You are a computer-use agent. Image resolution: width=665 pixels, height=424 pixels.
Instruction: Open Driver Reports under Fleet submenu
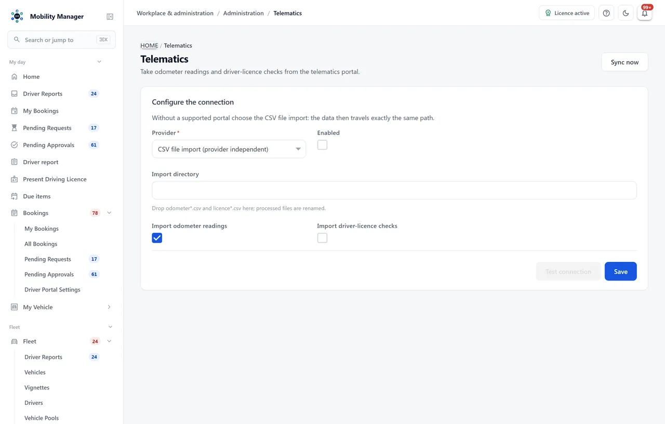click(x=43, y=357)
